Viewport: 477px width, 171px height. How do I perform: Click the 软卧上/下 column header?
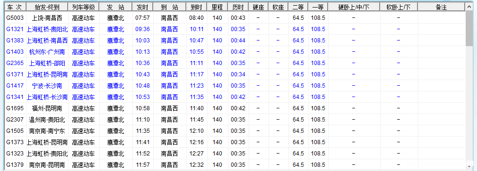[x=399, y=7]
